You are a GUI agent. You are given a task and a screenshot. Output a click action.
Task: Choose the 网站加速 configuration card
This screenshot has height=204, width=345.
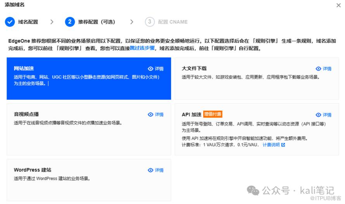[x=89, y=78]
